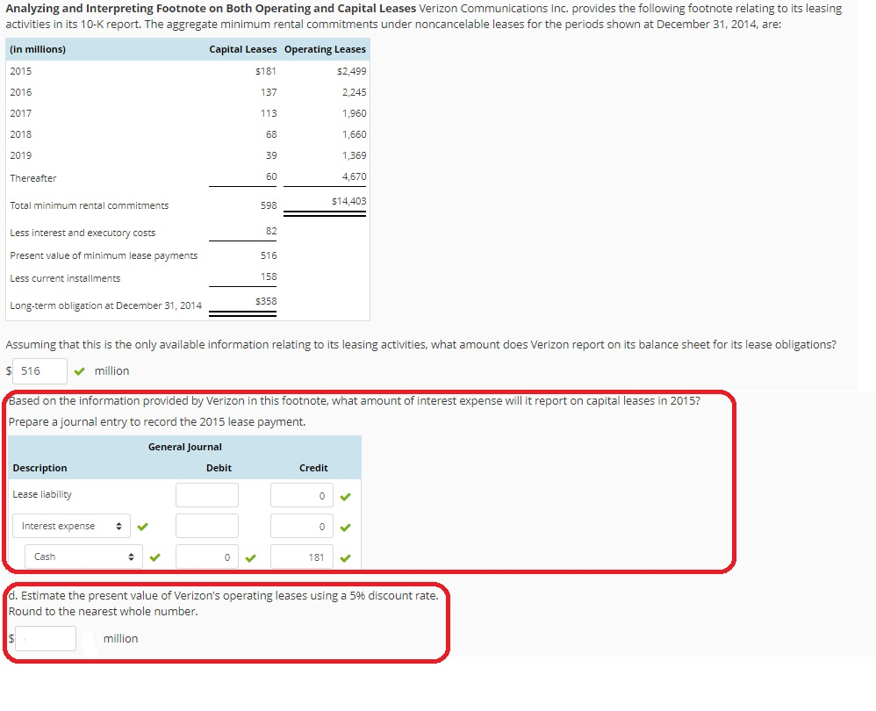876x711 pixels.
Task: Click the green checkmark beside 516 million
Action: [79, 370]
